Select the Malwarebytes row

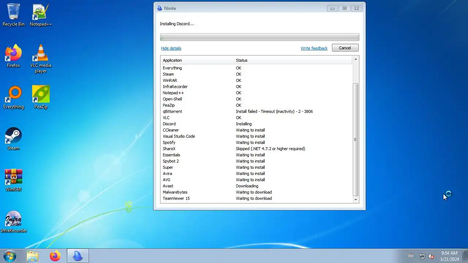coord(256,192)
